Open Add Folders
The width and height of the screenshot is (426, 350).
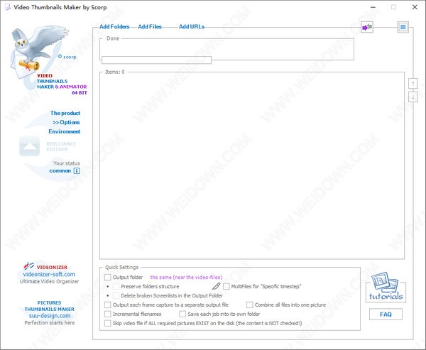[x=114, y=27]
